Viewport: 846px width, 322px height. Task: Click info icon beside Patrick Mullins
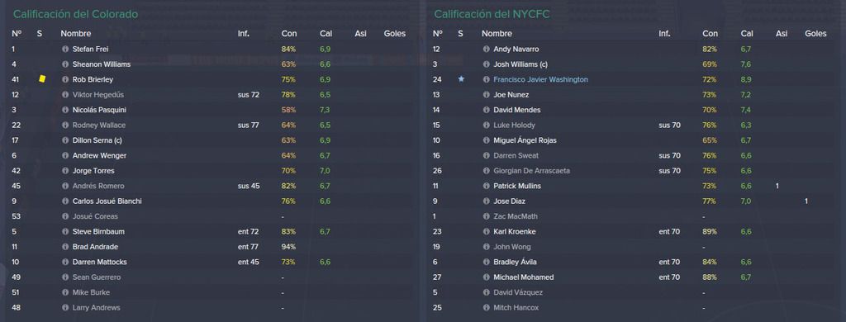[486, 186]
